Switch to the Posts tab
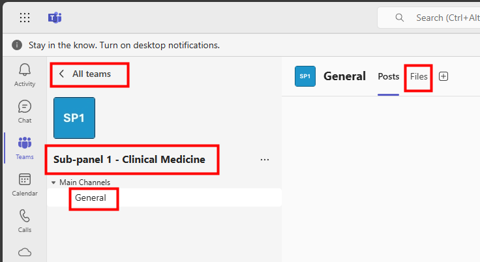This screenshot has height=262, width=480. tap(388, 76)
